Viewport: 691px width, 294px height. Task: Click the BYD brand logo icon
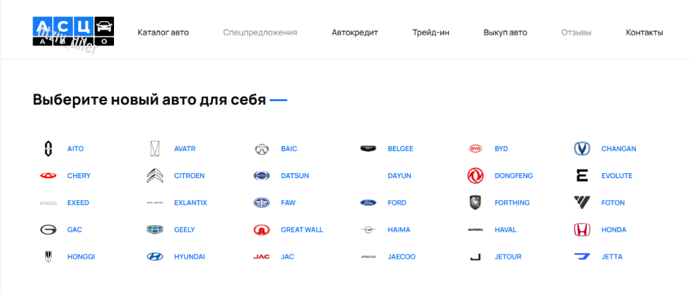click(475, 148)
